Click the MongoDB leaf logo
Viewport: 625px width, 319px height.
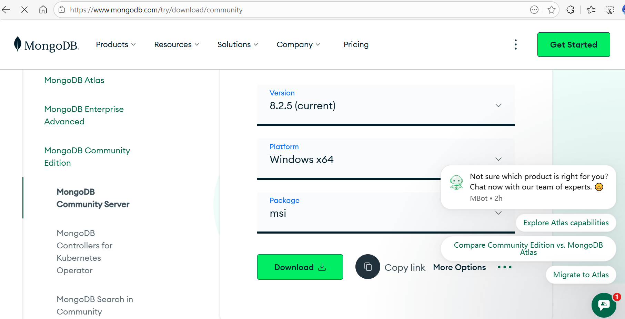18,44
